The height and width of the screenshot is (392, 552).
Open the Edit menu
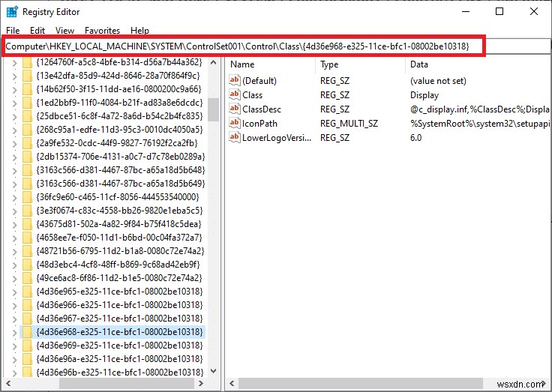coord(37,31)
